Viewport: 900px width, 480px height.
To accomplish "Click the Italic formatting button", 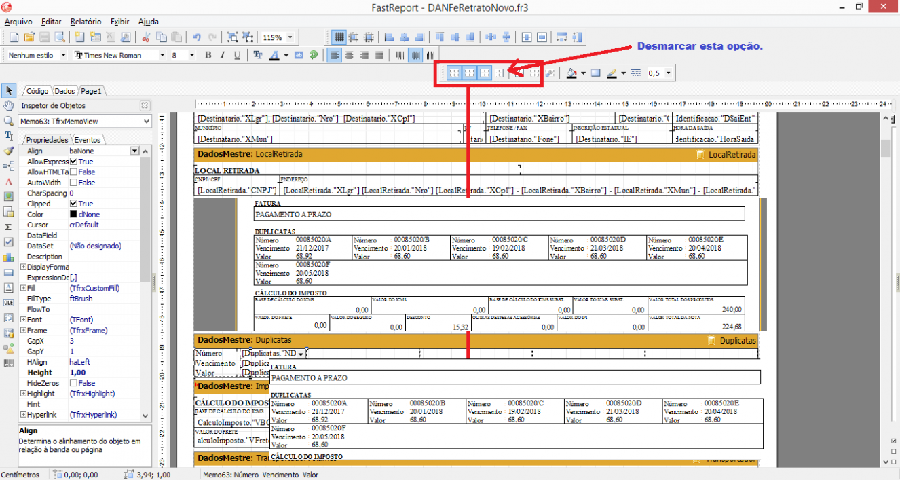I will pos(223,55).
